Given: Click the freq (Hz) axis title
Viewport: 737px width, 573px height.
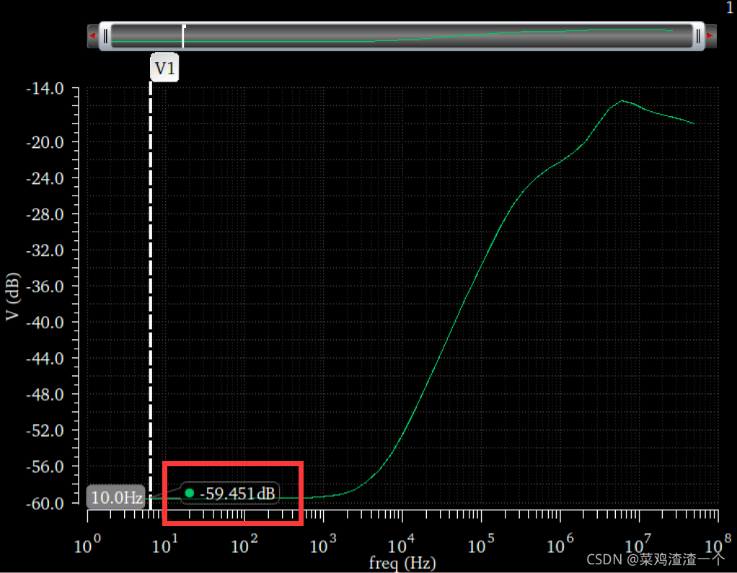Looking at the screenshot, I should pos(402,562).
